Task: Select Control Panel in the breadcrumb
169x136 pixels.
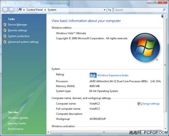Action: [34, 10]
